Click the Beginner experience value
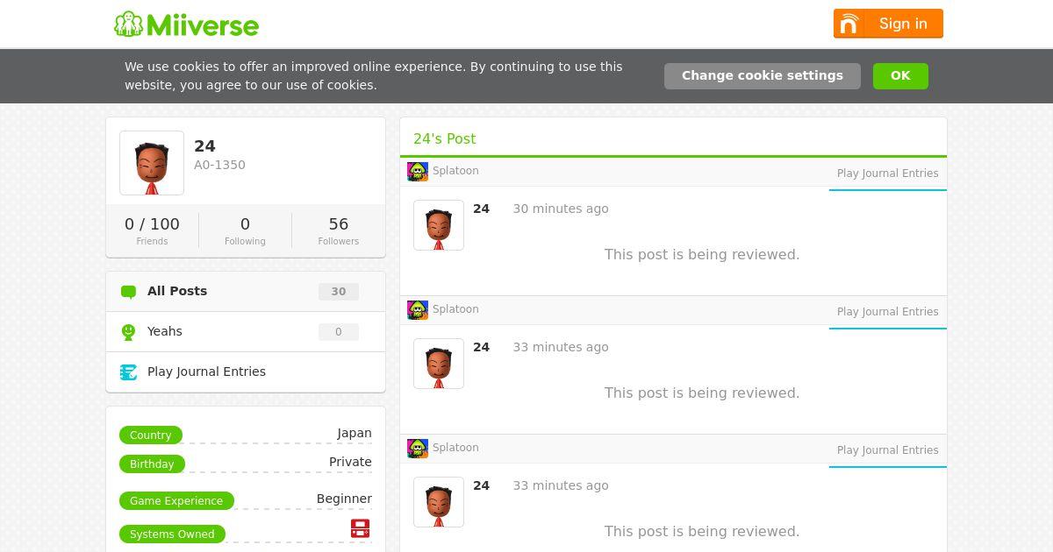 coord(344,499)
